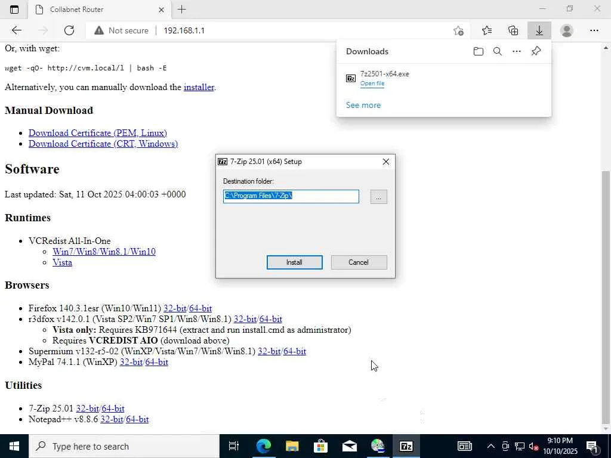This screenshot has height=458, width=611.
Task: Open File Explorer from taskbar
Action: point(292,446)
